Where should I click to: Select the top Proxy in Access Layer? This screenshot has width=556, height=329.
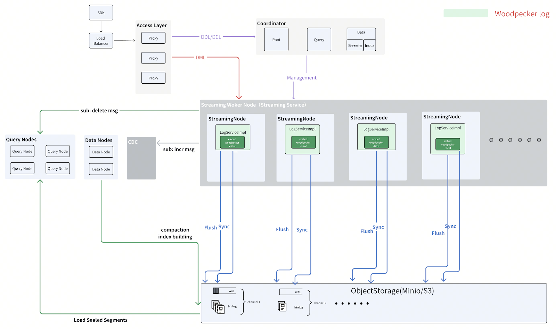pyautogui.click(x=153, y=38)
